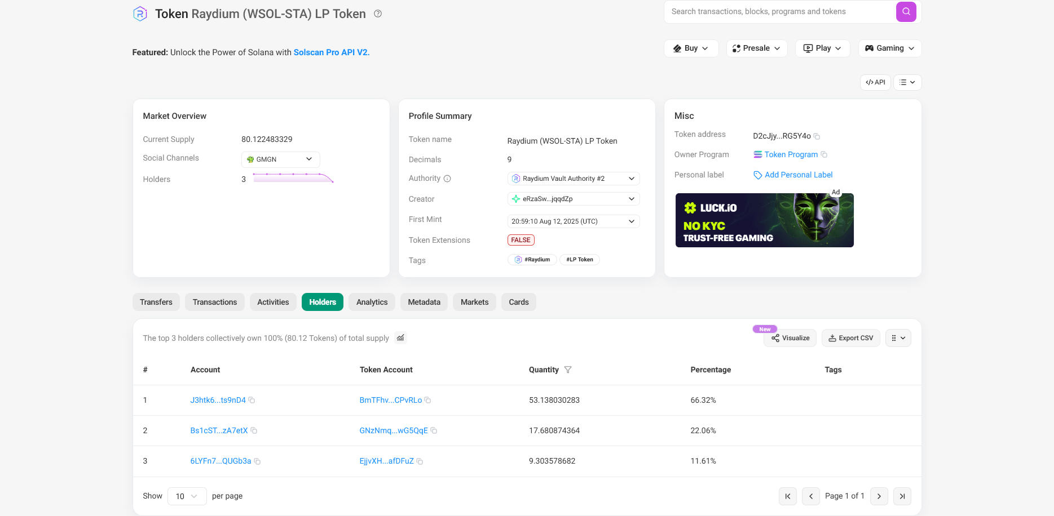The image size is (1054, 516).
Task: Open the holders distribution chart icon
Action: click(x=400, y=338)
